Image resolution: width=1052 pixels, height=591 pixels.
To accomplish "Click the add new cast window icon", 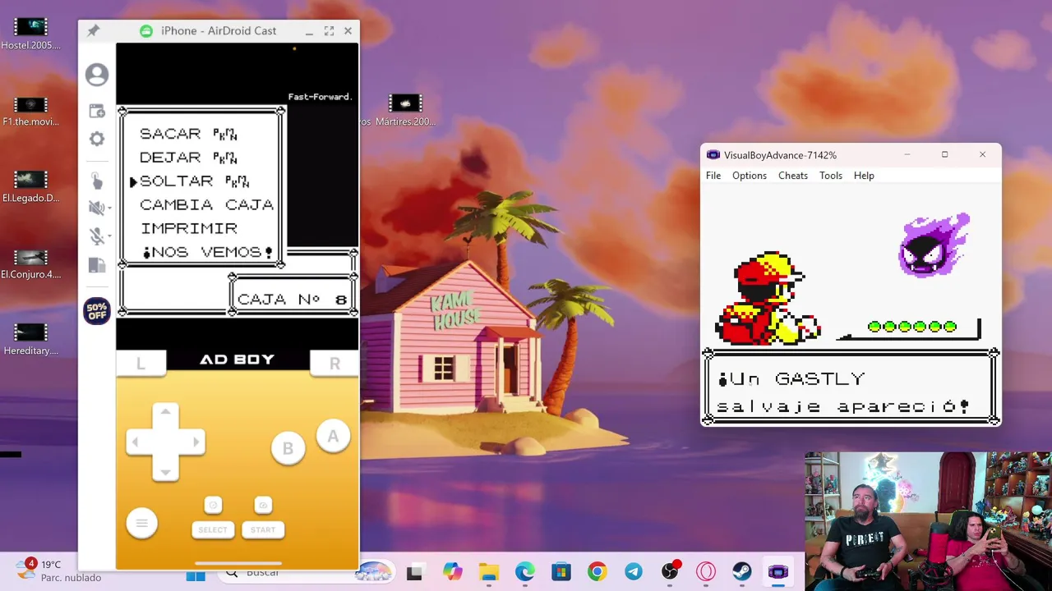I will pyautogui.click(x=97, y=111).
